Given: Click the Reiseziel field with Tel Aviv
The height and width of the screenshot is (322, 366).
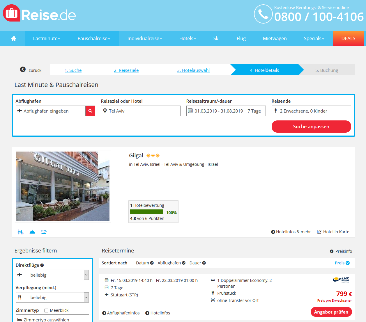Looking at the screenshot, I should pos(141,111).
